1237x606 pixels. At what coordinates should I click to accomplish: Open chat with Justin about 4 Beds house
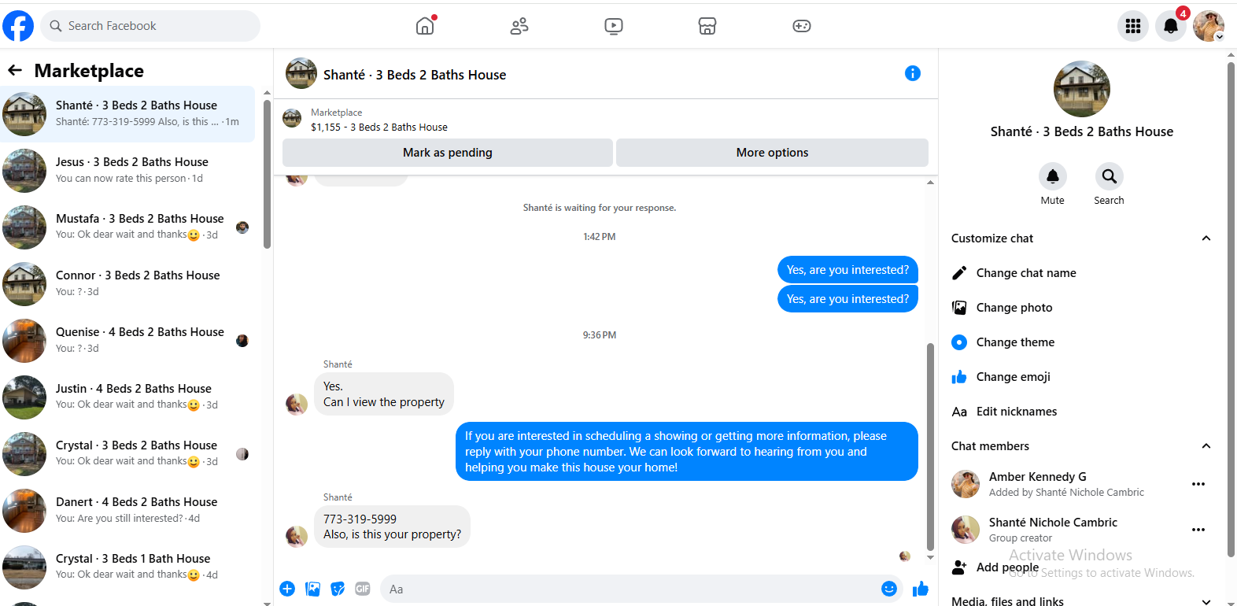(127, 397)
